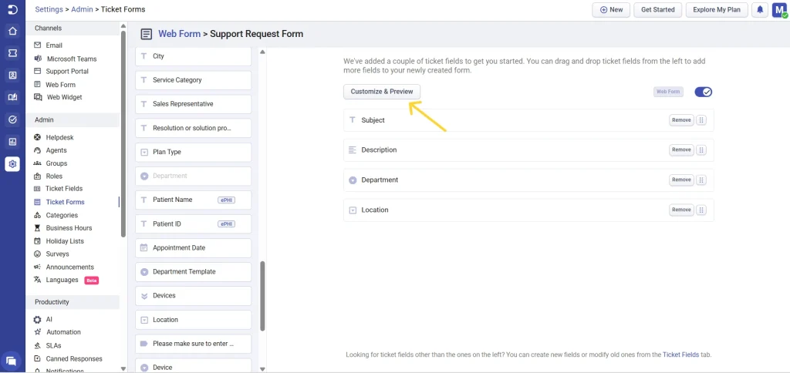Click the Customize & Preview button
The height and width of the screenshot is (373, 790).
pyautogui.click(x=382, y=92)
